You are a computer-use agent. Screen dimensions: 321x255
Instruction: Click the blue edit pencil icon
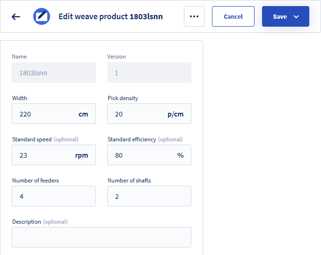[42, 16]
